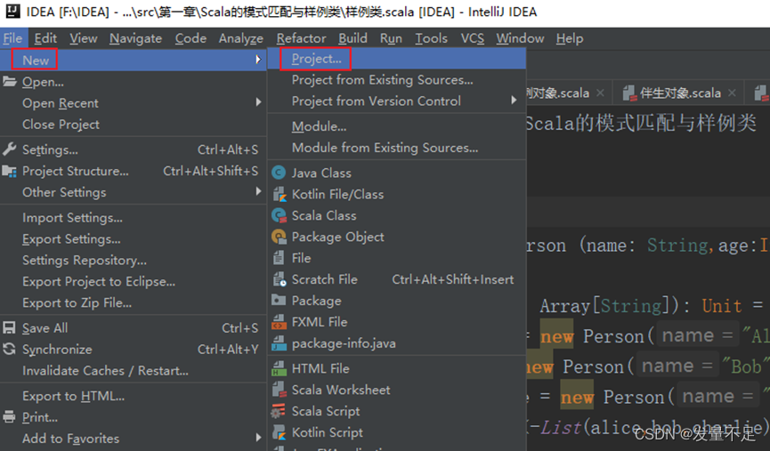Click the Scratch File icon
This screenshot has width=770, height=451.
pyautogui.click(x=279, y=279)
